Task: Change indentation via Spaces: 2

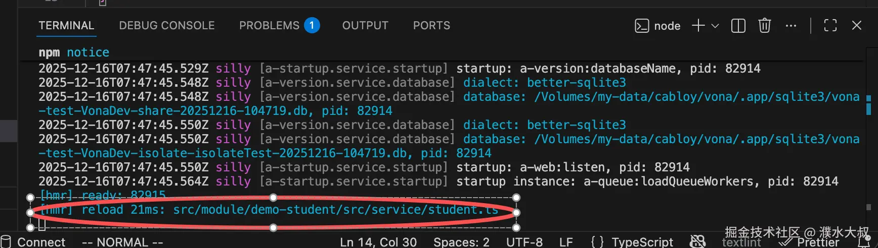Action: 461,242
